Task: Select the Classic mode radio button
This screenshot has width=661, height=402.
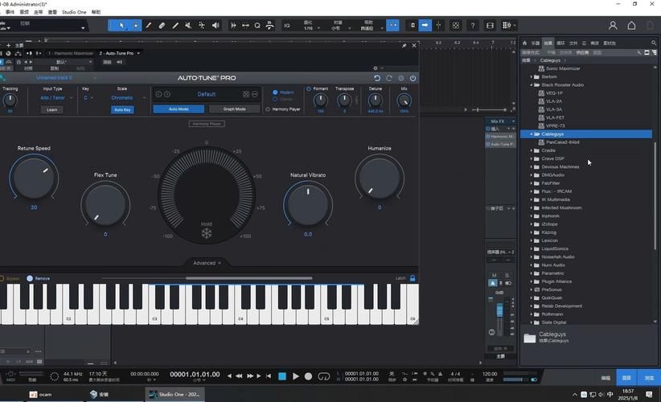Action: 275,99
